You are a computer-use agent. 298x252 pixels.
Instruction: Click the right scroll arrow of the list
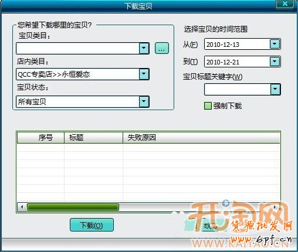coord(275,207)
